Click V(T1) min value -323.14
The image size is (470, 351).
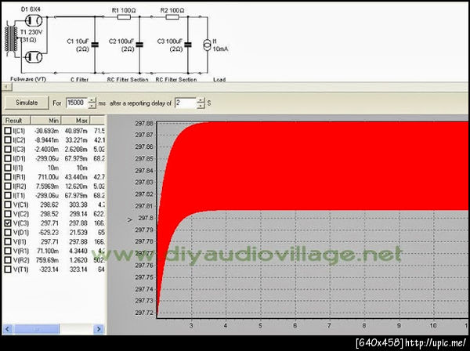(x=49, y=270)
